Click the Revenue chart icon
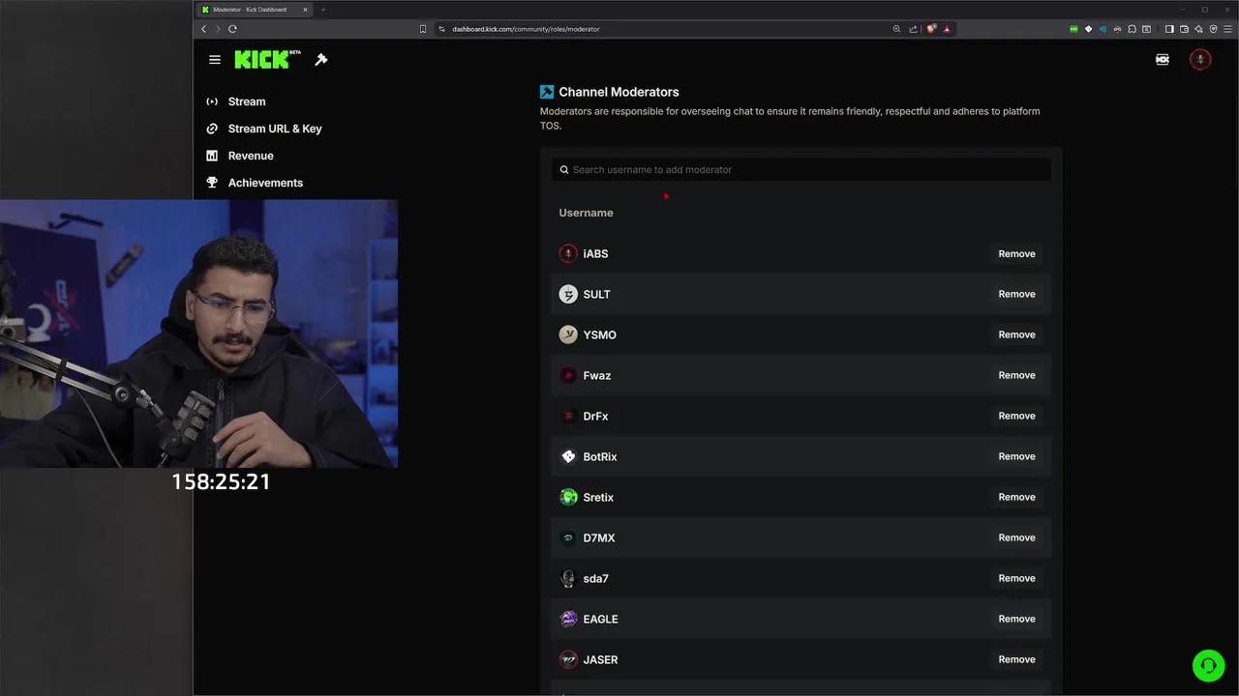This screenshot has width=1239, height=696. pos(212,156)
